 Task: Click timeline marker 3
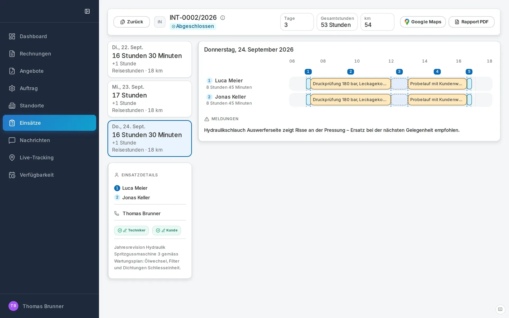coord(399,72)
